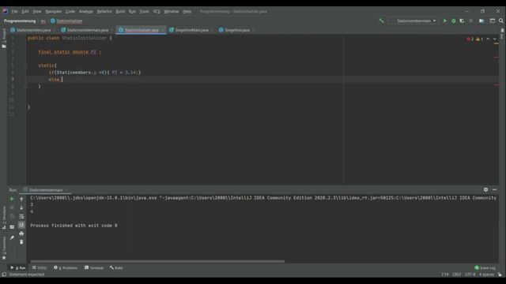Open the Event Log button
506x284 pixels.
coord(485,267)
